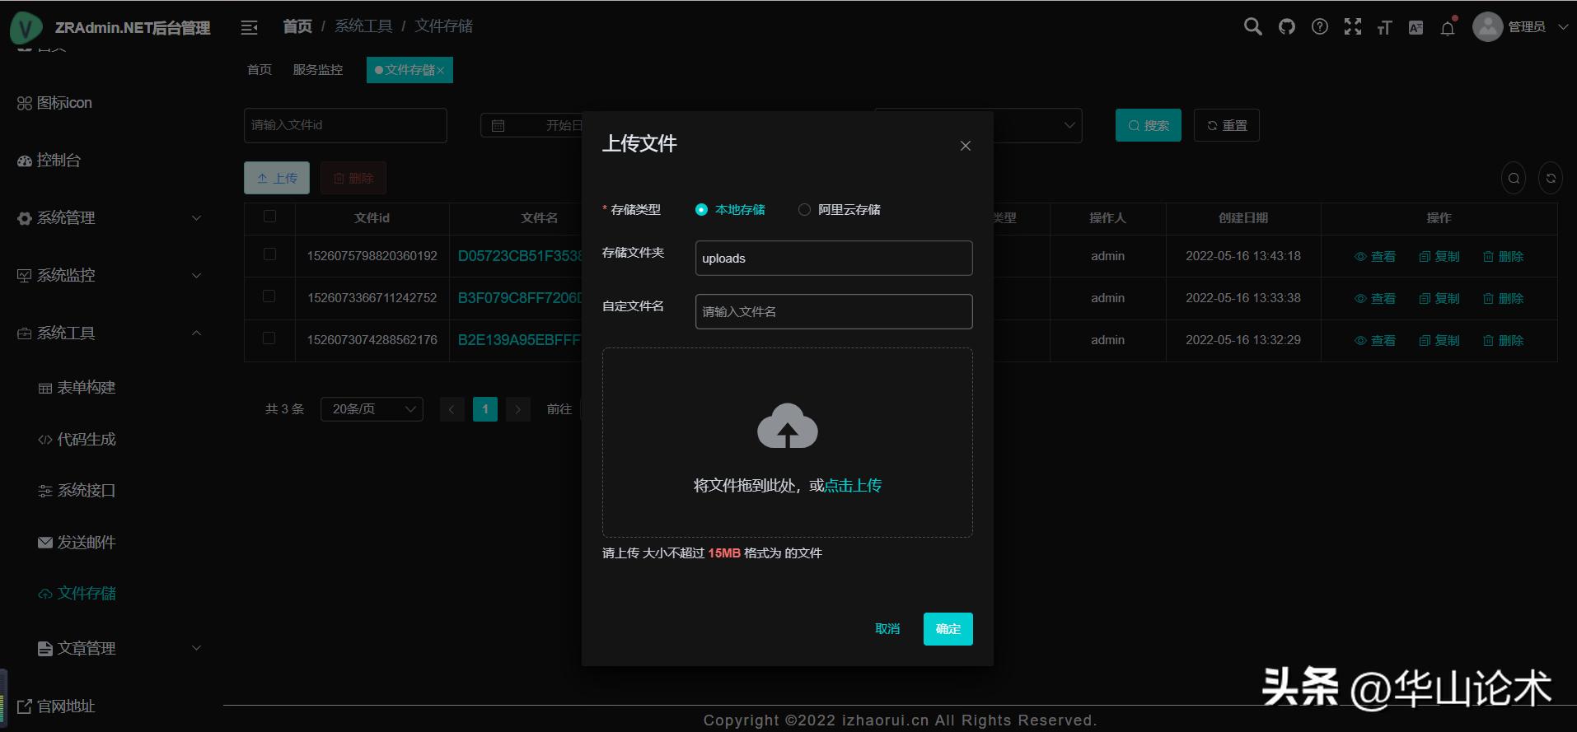Copy the file created at 13:33:38

pyautogui.click(x=1439, y=299)
